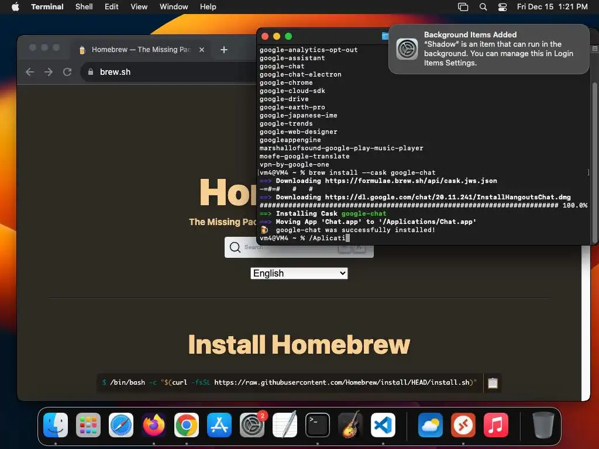
Task: Open Visual Studio Code in dock
Action: [x=383, y=425]
